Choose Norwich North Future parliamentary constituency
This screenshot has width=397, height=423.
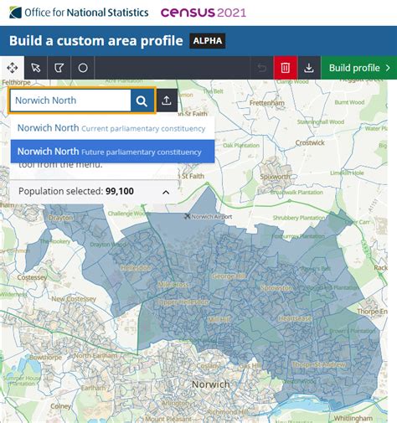point(112,152)
